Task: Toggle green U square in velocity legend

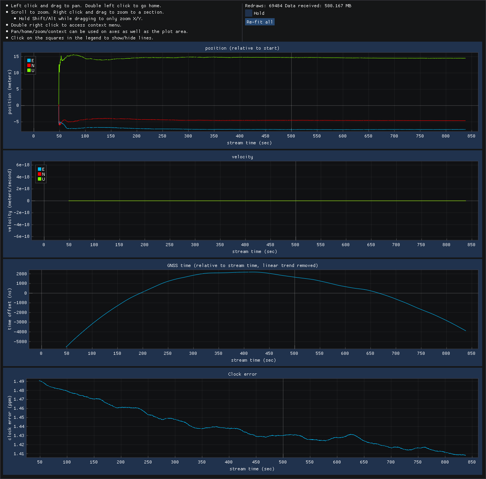Action: [x=40, y=179]
